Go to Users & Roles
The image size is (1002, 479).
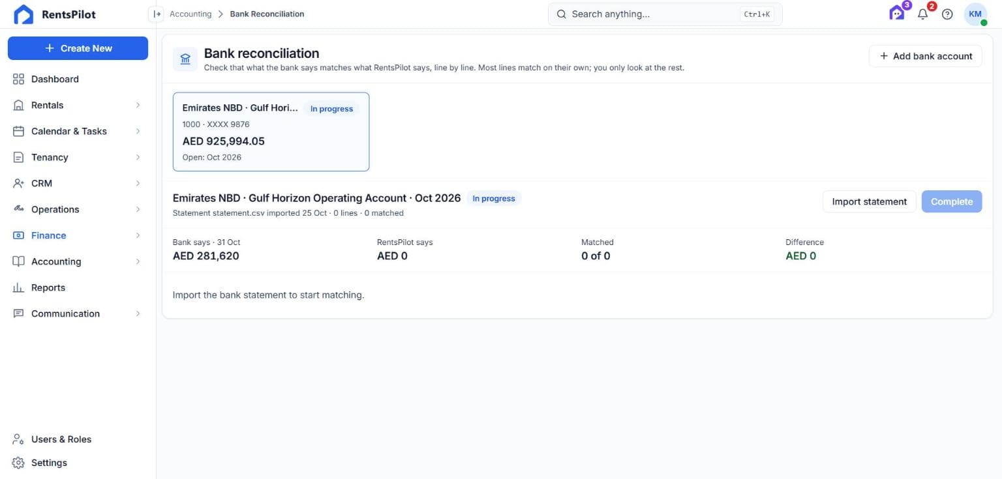78,439
